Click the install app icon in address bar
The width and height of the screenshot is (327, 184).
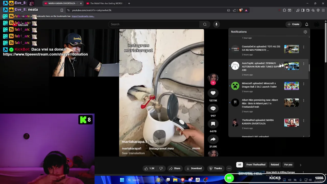click(229, 10)
